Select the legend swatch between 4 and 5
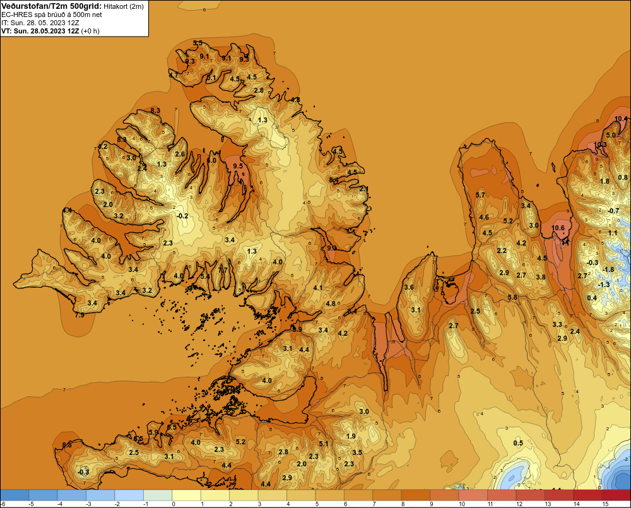631x508 pixels. pyautogui.click(x=301, y=495)
